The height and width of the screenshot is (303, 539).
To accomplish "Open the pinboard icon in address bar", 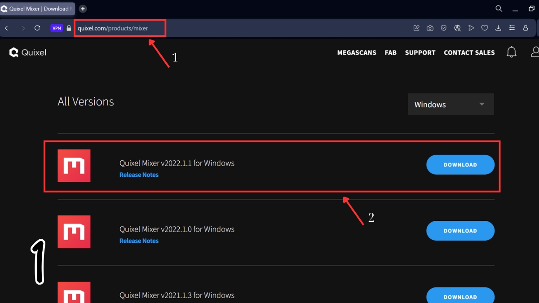I will point(416,28).
